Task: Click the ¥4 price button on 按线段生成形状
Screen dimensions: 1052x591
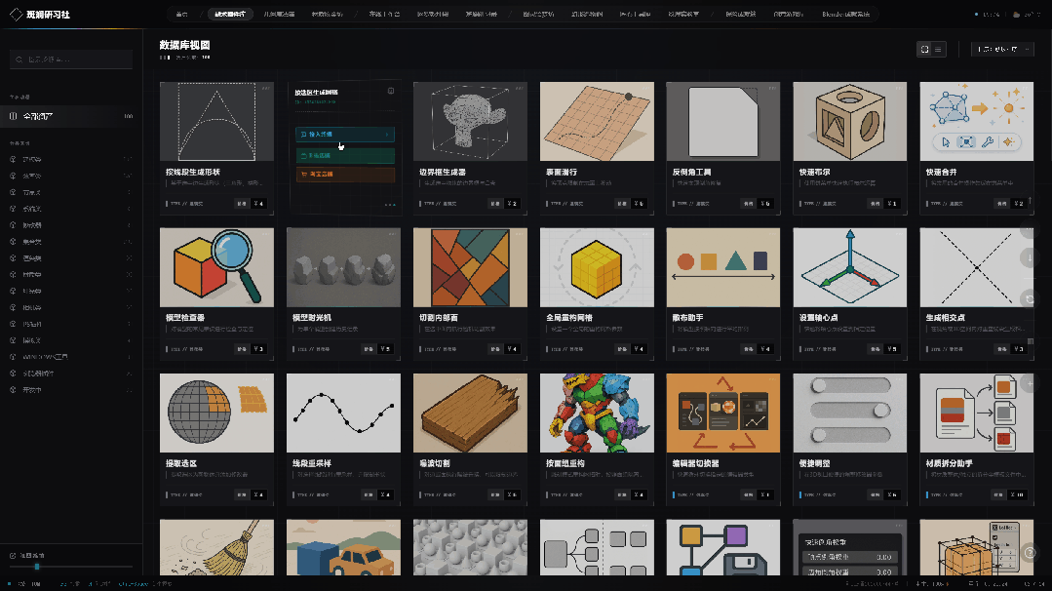Action: 258,203
